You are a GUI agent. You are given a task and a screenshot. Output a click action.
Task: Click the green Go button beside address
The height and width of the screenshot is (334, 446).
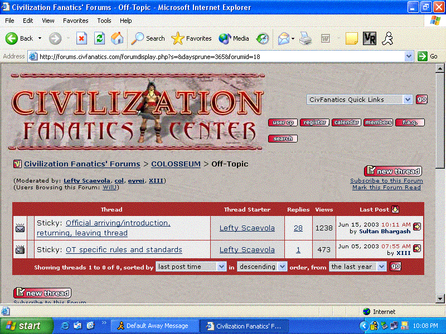pos(428,56)
